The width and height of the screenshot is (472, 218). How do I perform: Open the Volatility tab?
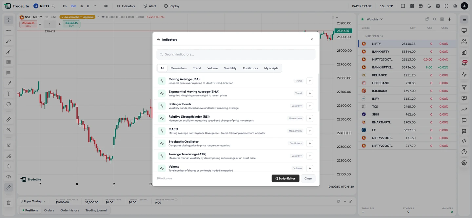230,68
